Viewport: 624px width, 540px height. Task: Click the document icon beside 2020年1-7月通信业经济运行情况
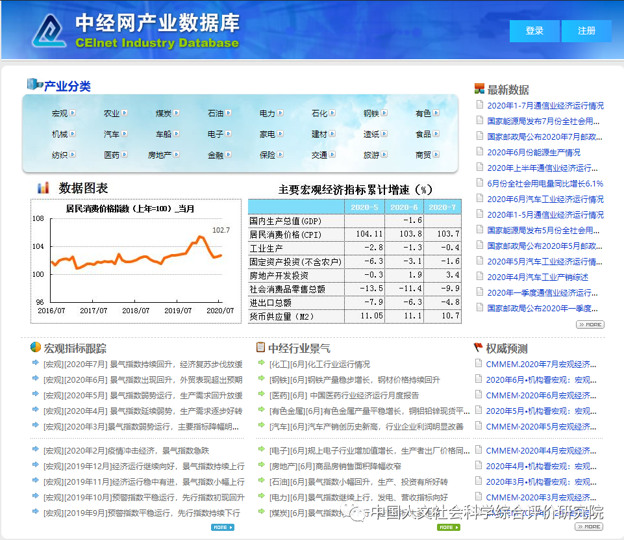(479, 105)
